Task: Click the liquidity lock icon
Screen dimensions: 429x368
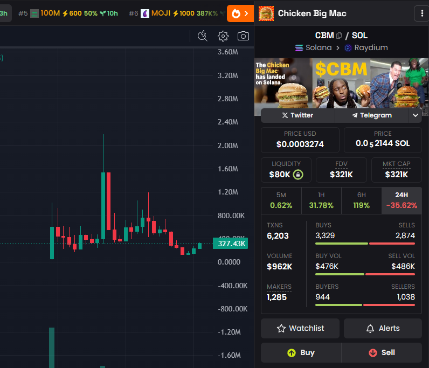Action: pos(298,174)
